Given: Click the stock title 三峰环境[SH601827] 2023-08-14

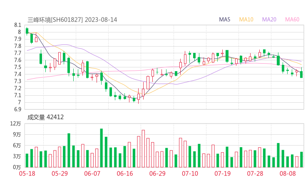Looking at the screenshot, I should [x=72, y=20].
